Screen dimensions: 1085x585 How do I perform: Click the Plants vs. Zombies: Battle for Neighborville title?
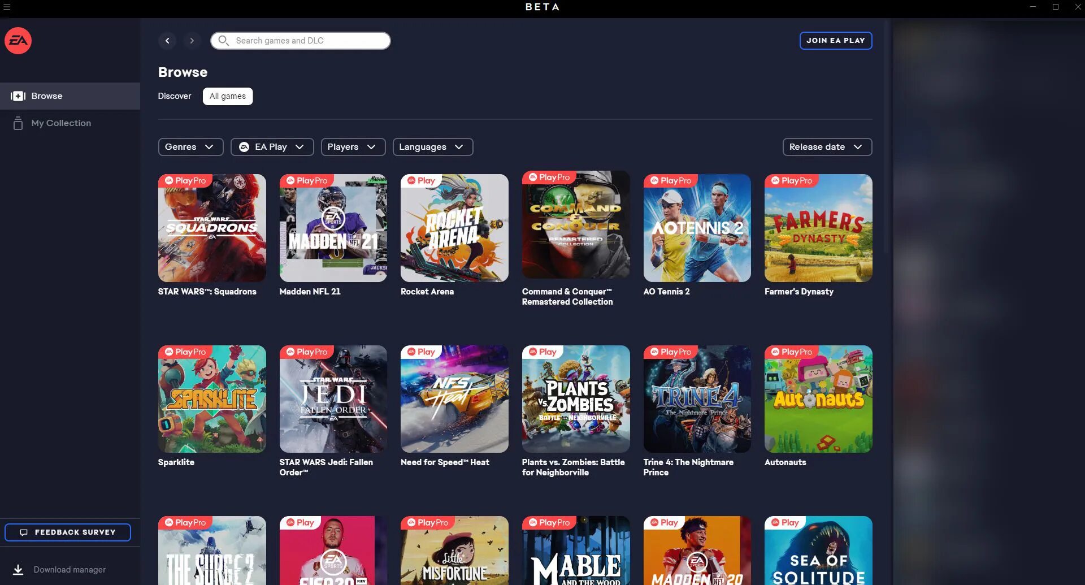[x=573, y=467]
